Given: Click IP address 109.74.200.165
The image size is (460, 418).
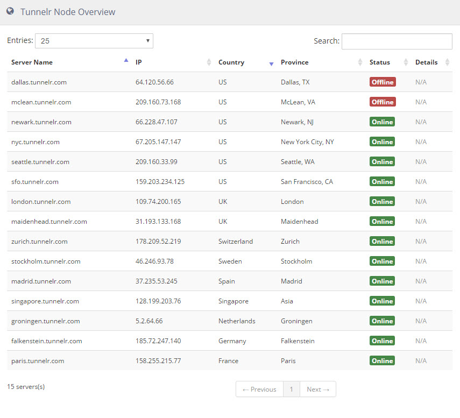Looking at the screenshot, I should pos(158,202).
